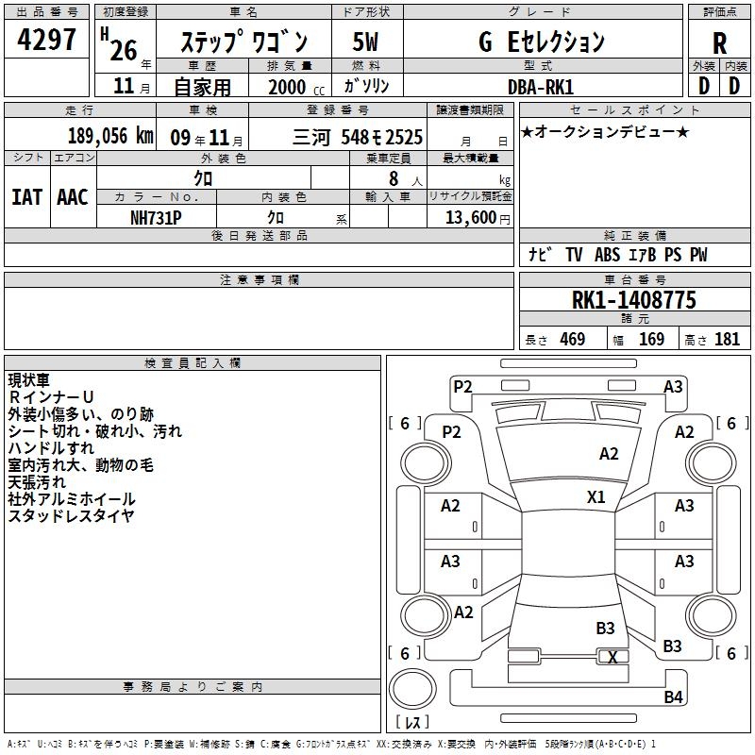Click the X1 damage mark on car diagram
This screenshot has width=755, height=755.
pos(596,496)
